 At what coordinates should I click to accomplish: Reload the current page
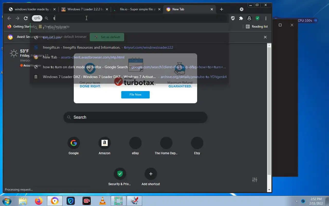coord(26,18)
